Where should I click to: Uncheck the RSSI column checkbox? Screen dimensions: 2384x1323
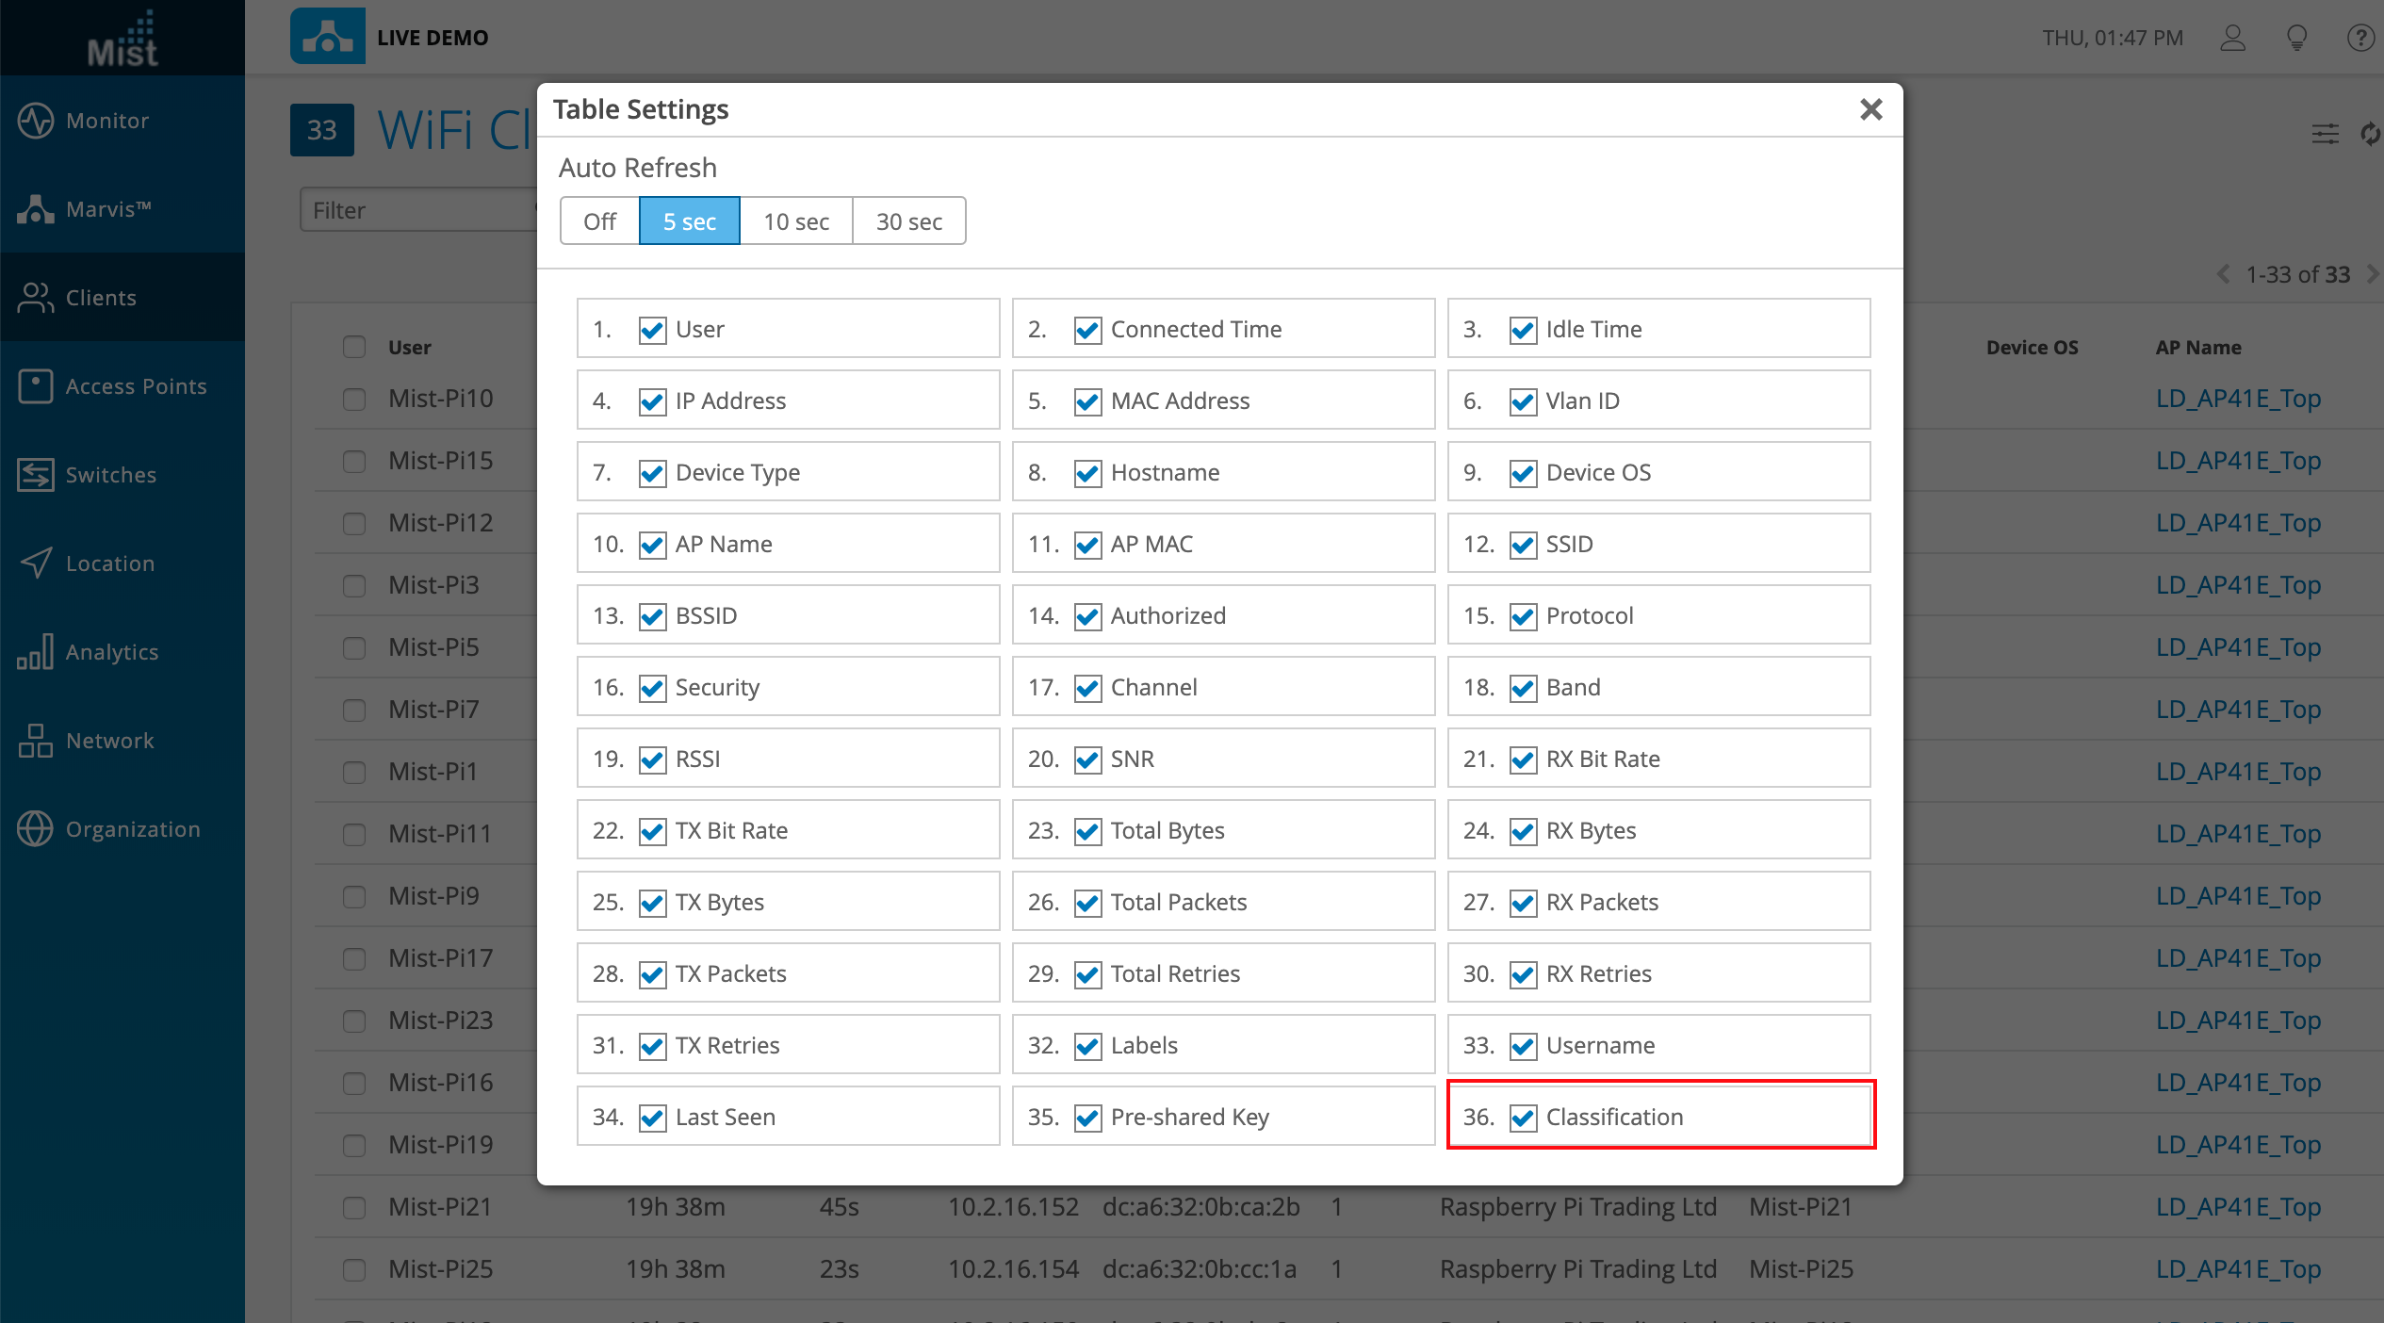click(x=652, y=759)
